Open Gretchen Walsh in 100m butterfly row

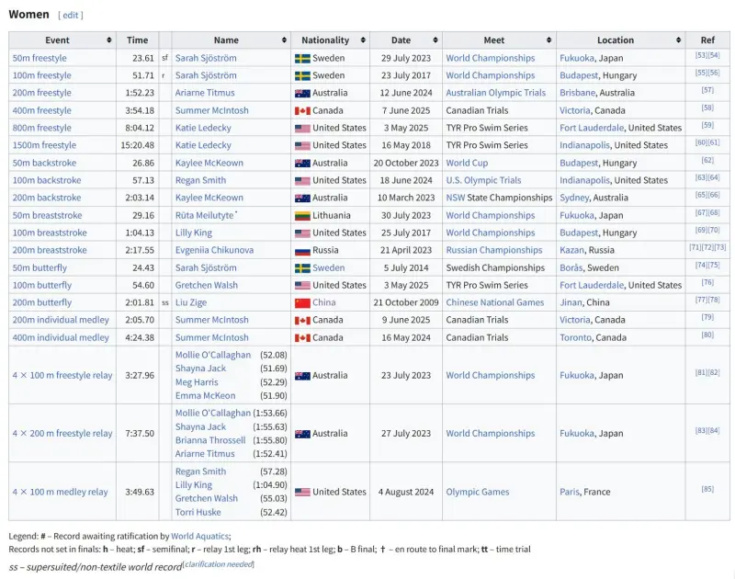point(206,286)
